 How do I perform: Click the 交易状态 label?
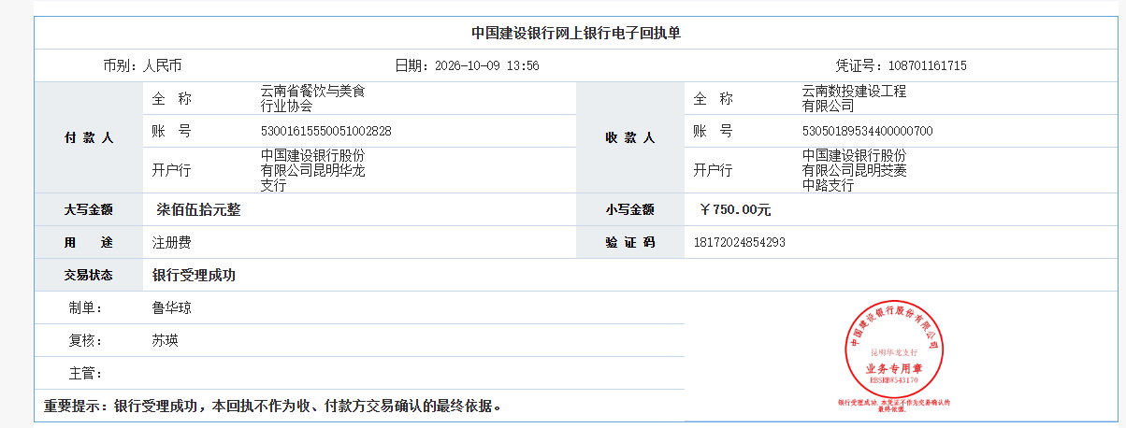[x=89, y=276]
